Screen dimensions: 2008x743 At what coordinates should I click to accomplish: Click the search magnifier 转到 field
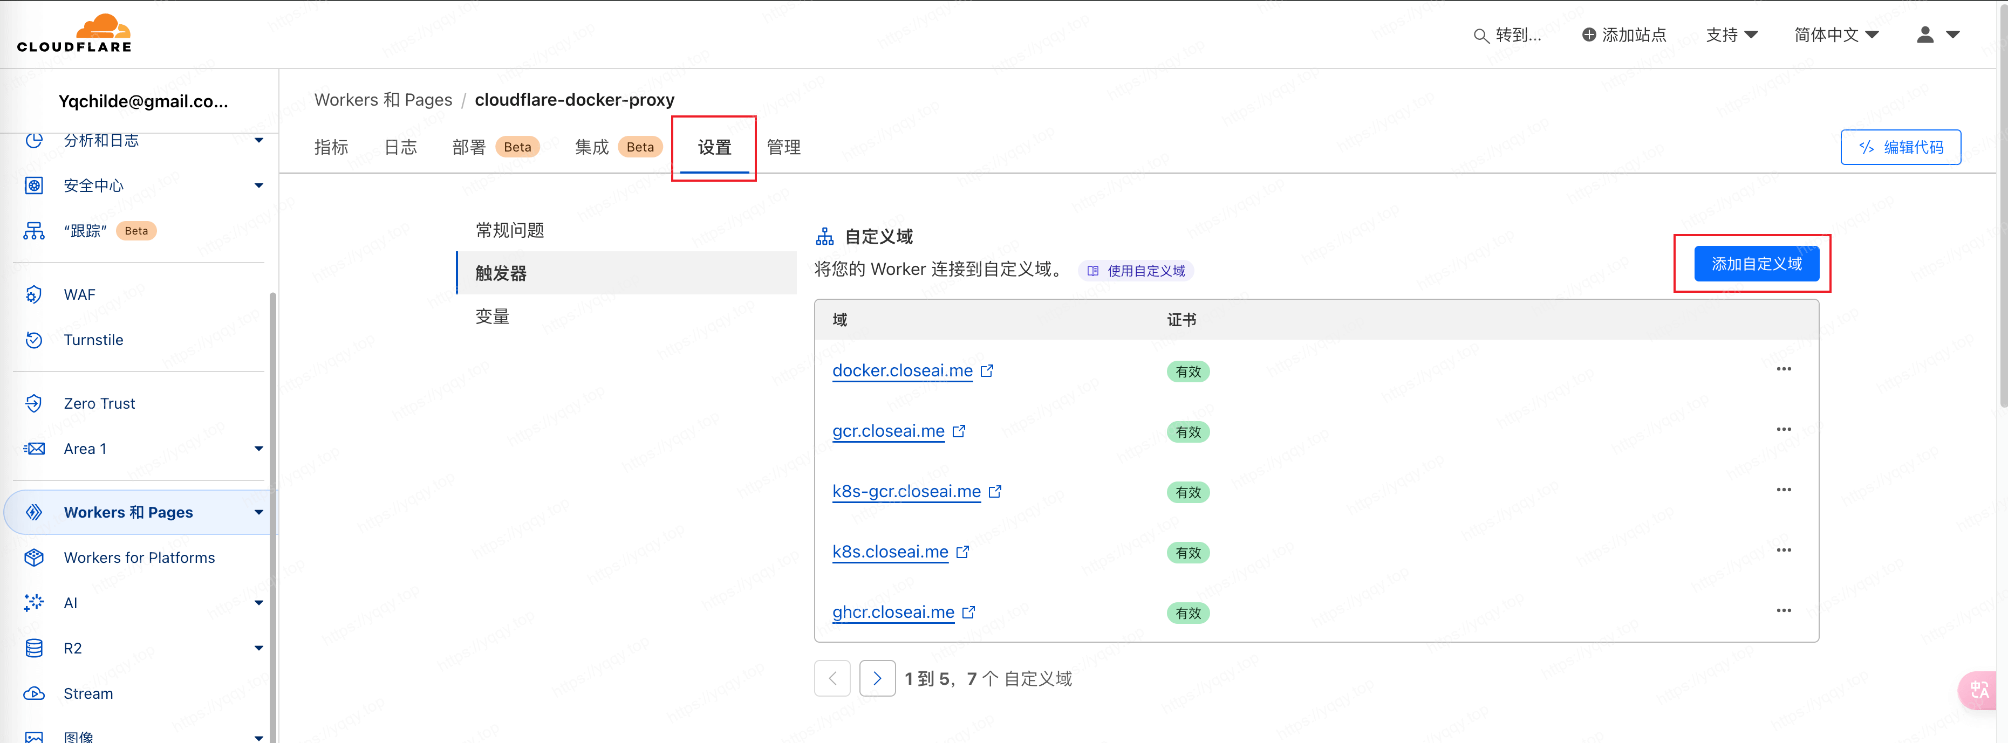(1507, 35)
